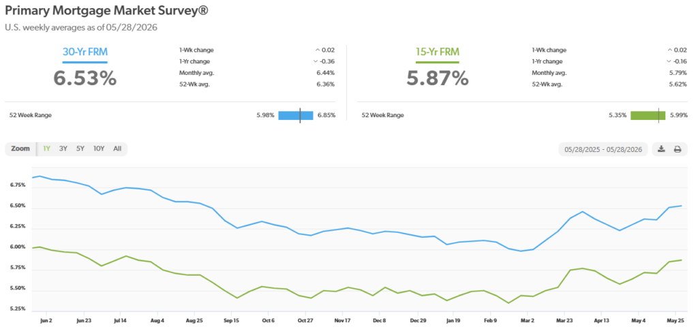
Task: Click the 30-Yr 1-Yr change down arrow
Action: [316, 61]
